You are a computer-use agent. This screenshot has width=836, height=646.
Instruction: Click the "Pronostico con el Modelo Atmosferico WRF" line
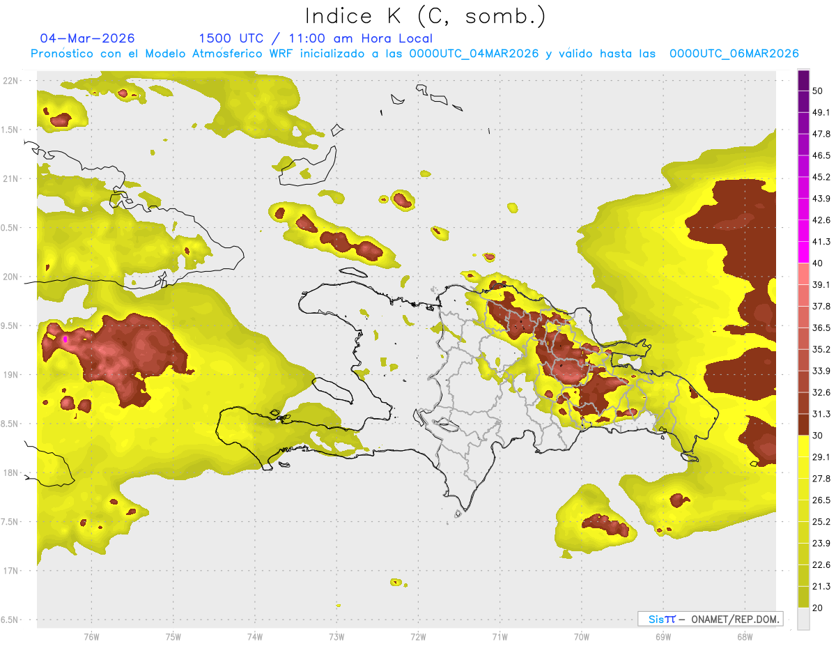(x=415, y=54)
